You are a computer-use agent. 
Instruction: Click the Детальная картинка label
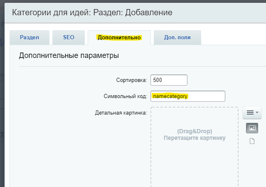121,113
